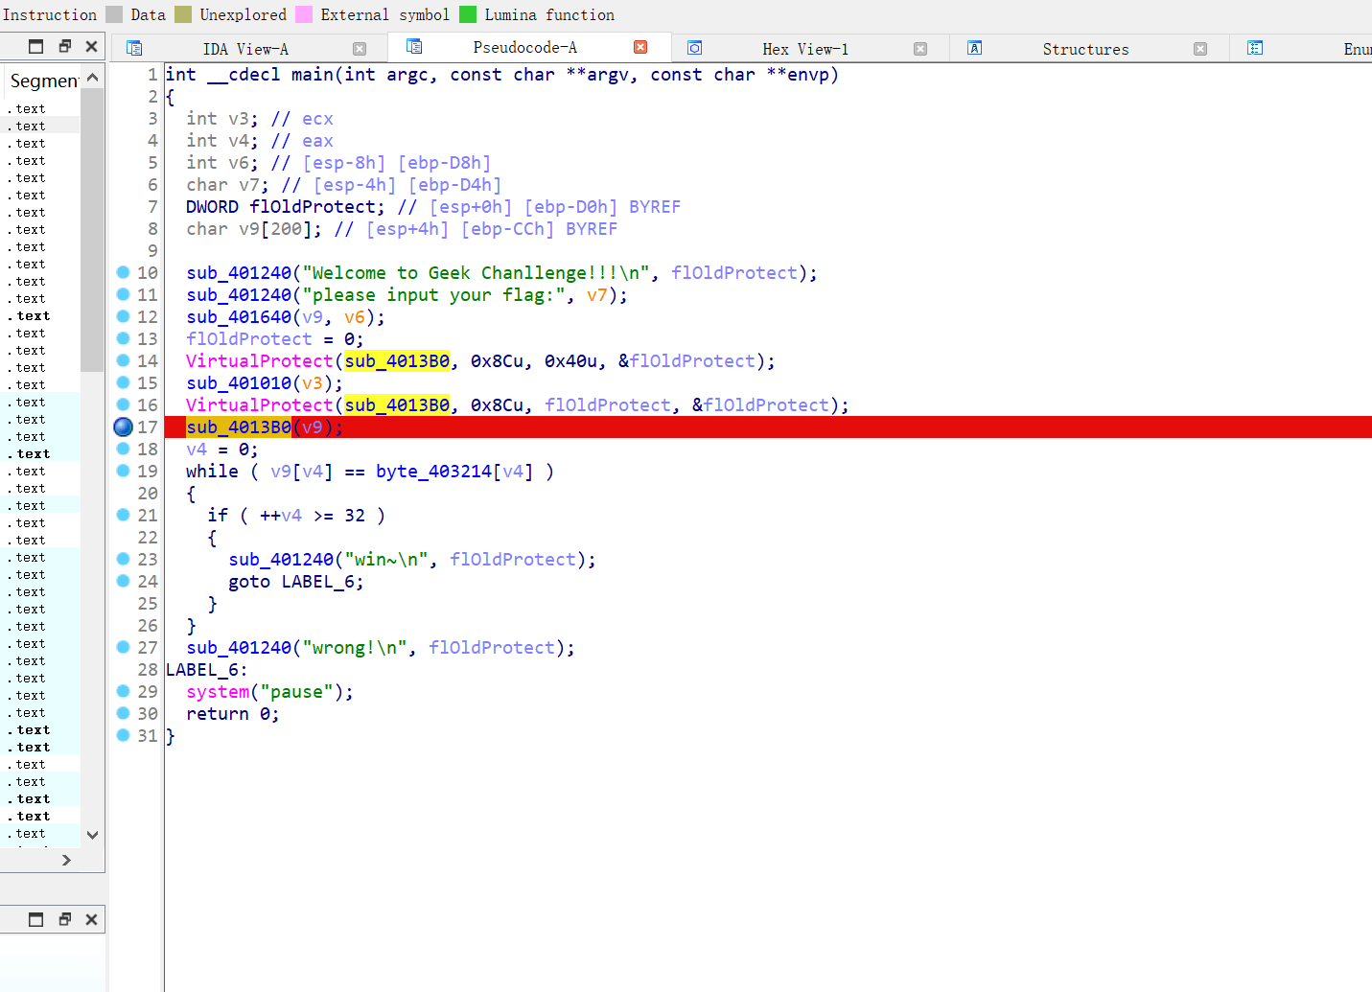
Task: Click the Segments horizontal scroll right arrow
Action: point(66,860)
